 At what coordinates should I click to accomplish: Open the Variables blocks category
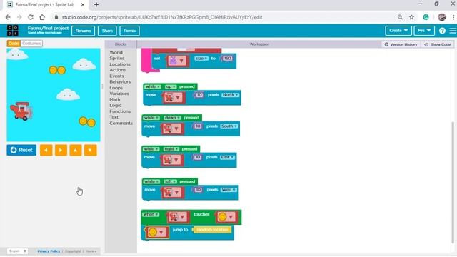pos(119,94)
